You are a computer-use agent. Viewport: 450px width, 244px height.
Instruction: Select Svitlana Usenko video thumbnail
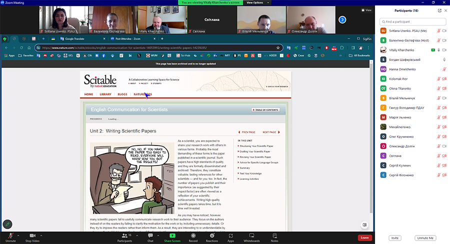(63, 20)
